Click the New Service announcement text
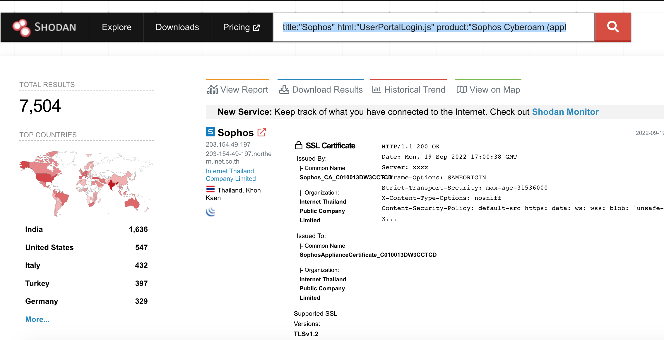Screen dimensions: 664x340 click(x=408, y=112)
